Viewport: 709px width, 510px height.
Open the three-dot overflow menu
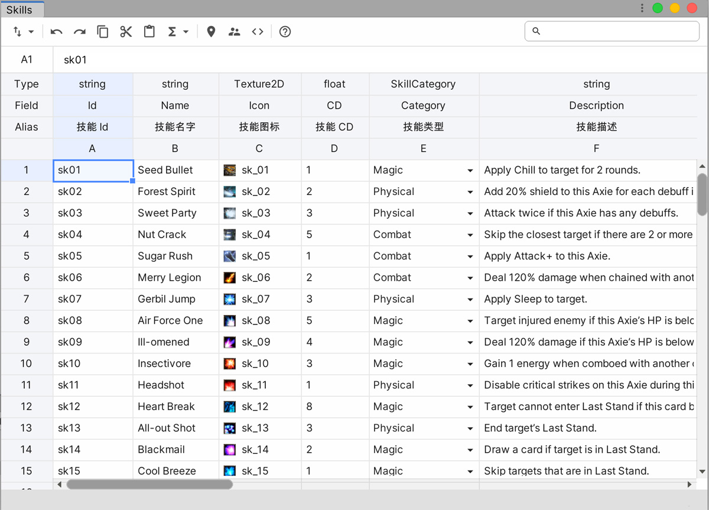pos(642,9)
